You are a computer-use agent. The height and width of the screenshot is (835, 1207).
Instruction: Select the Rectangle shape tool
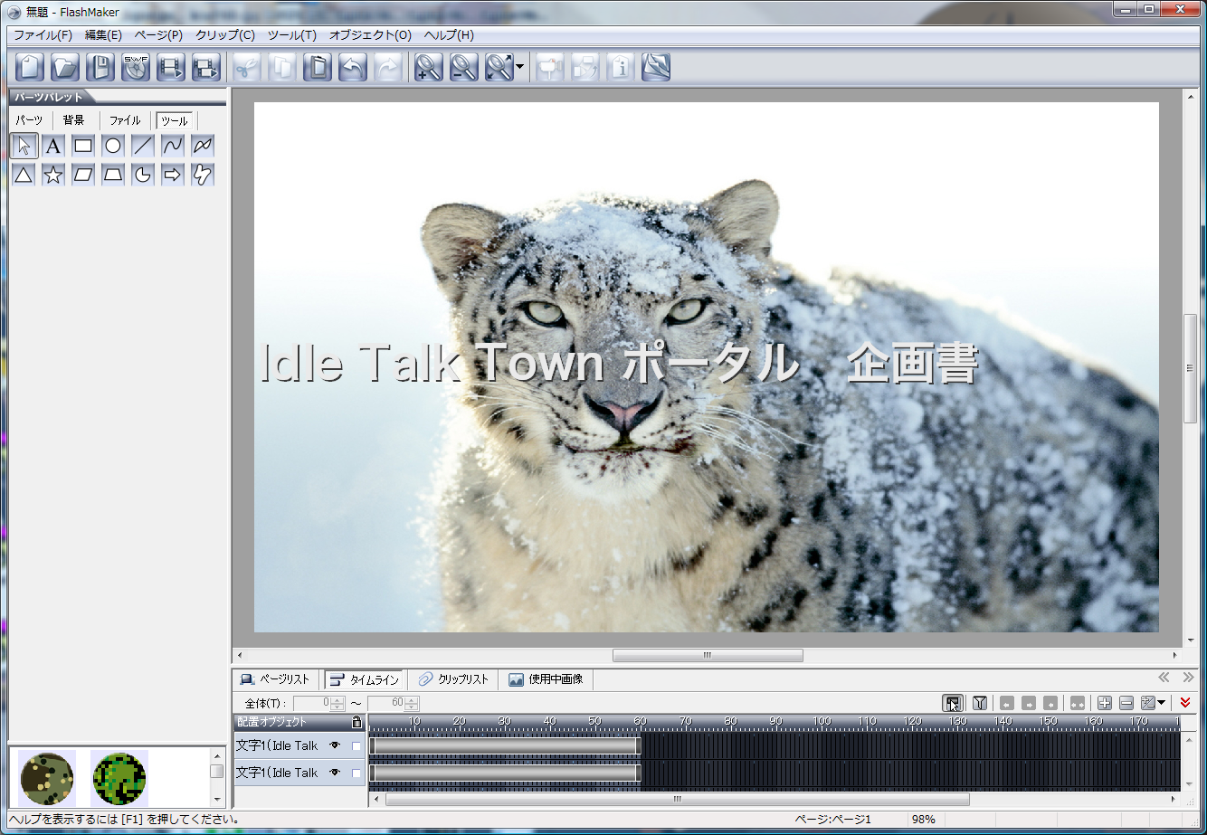click(83, 146)
